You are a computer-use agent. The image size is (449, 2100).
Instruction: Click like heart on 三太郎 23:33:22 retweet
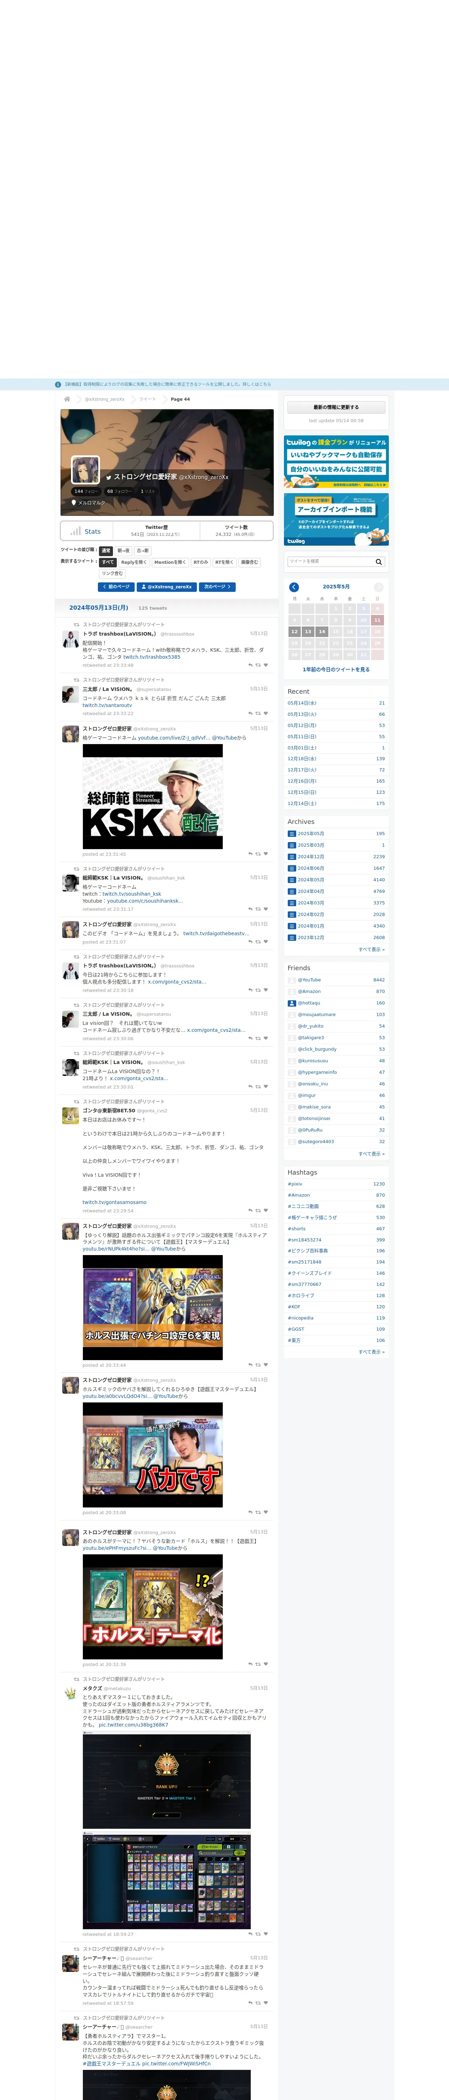coord(266,713)
